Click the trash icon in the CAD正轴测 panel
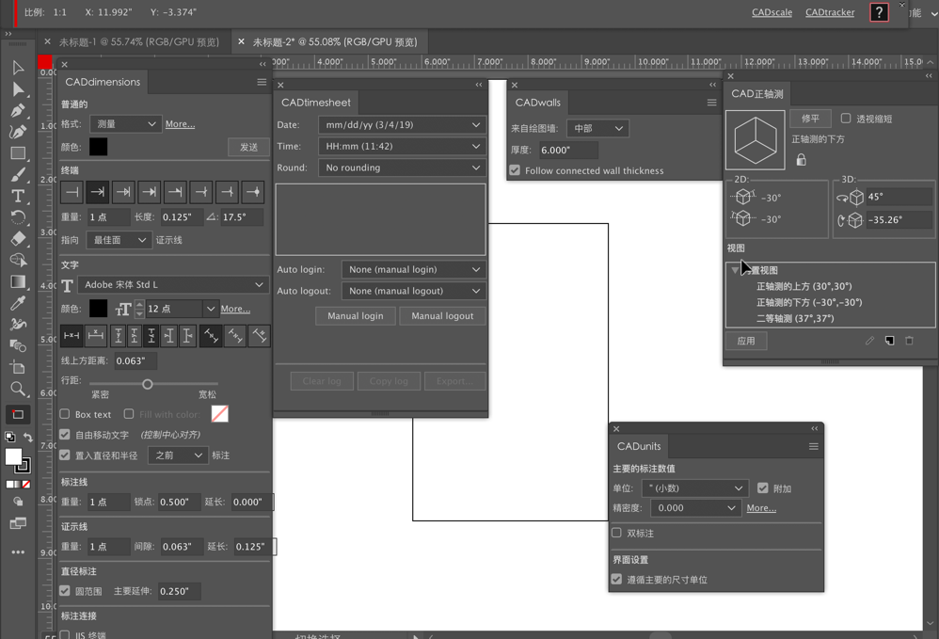The image size is (939, 639). point(909,341)
